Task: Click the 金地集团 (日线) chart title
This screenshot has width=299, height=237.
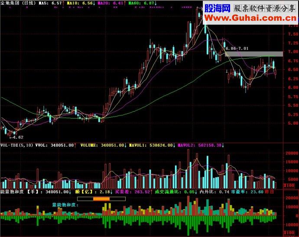Action: coord(18,3)
